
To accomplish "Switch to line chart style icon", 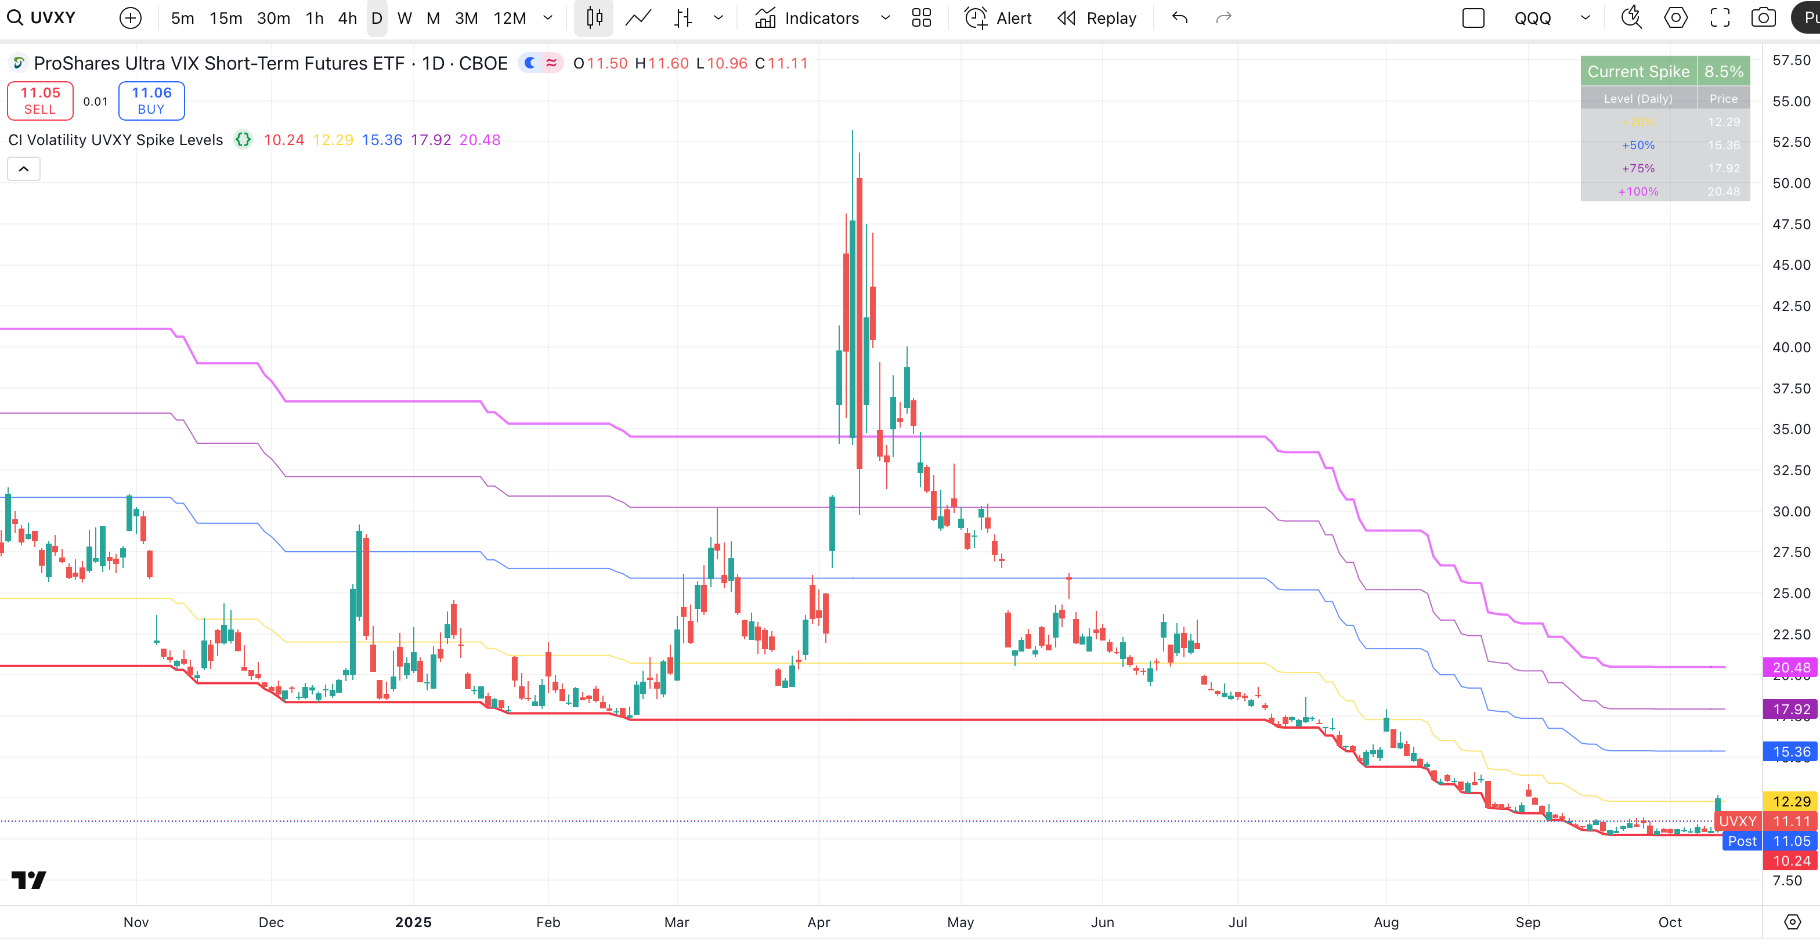I will 638,19.
